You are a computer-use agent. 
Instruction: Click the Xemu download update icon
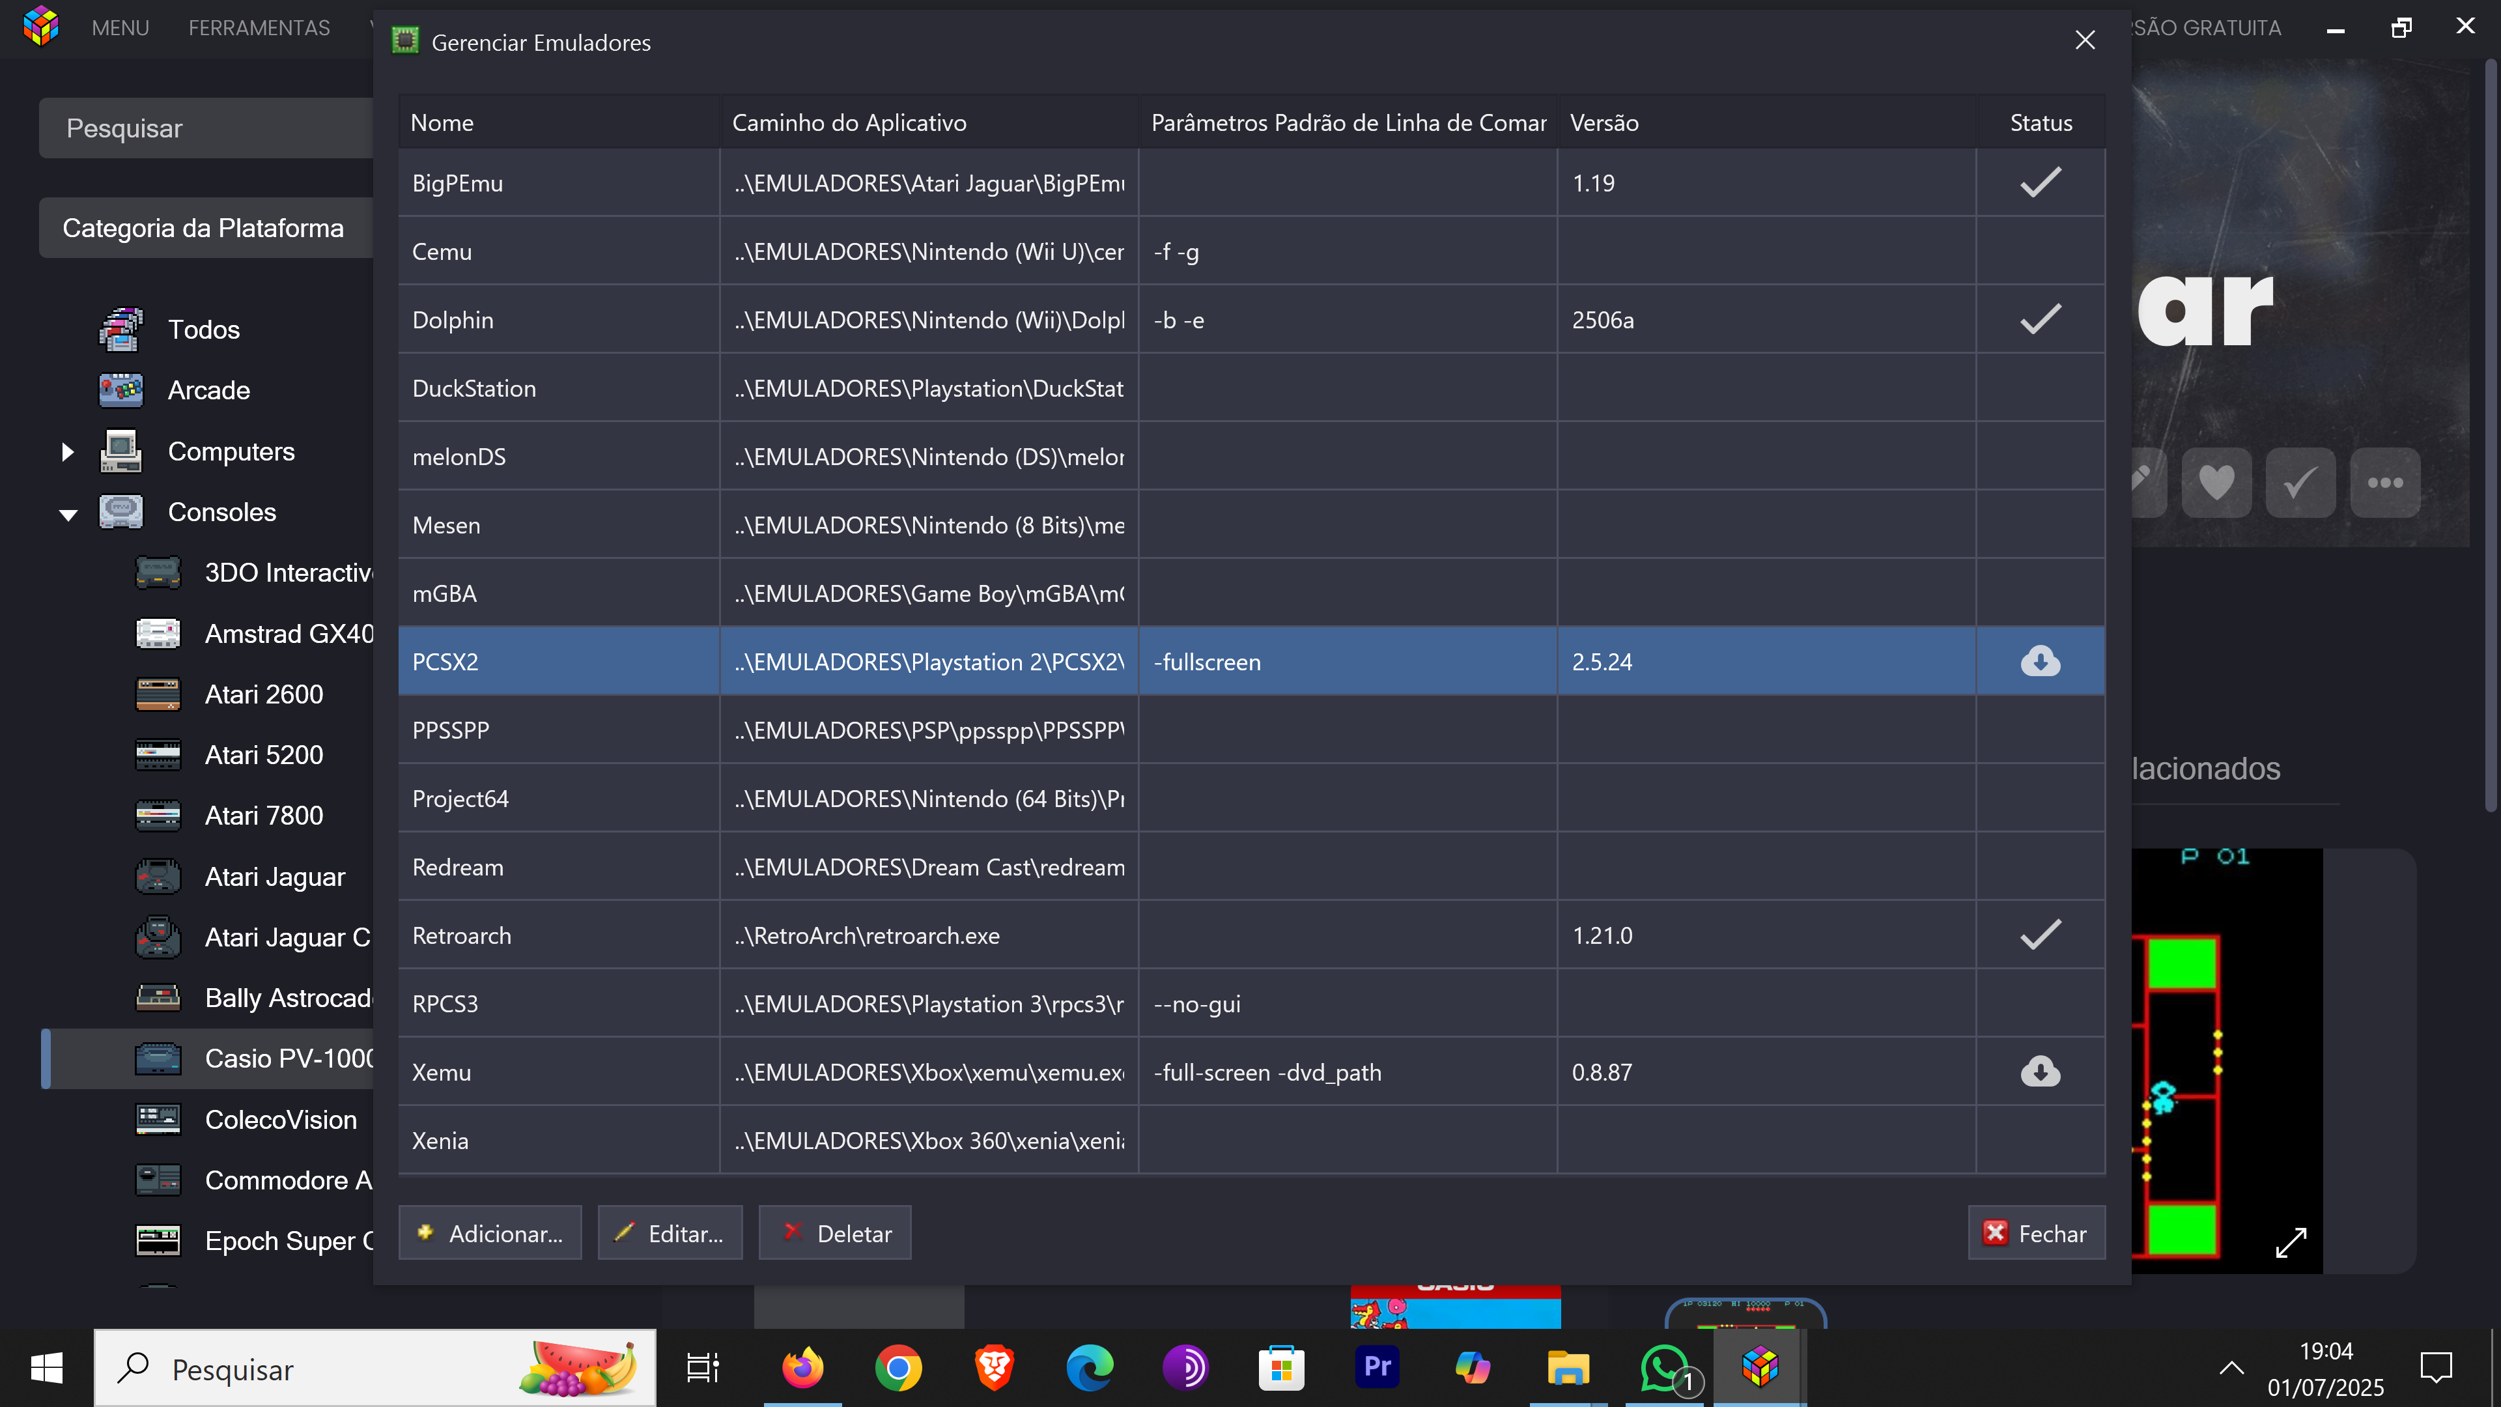pos(2040,1072)
